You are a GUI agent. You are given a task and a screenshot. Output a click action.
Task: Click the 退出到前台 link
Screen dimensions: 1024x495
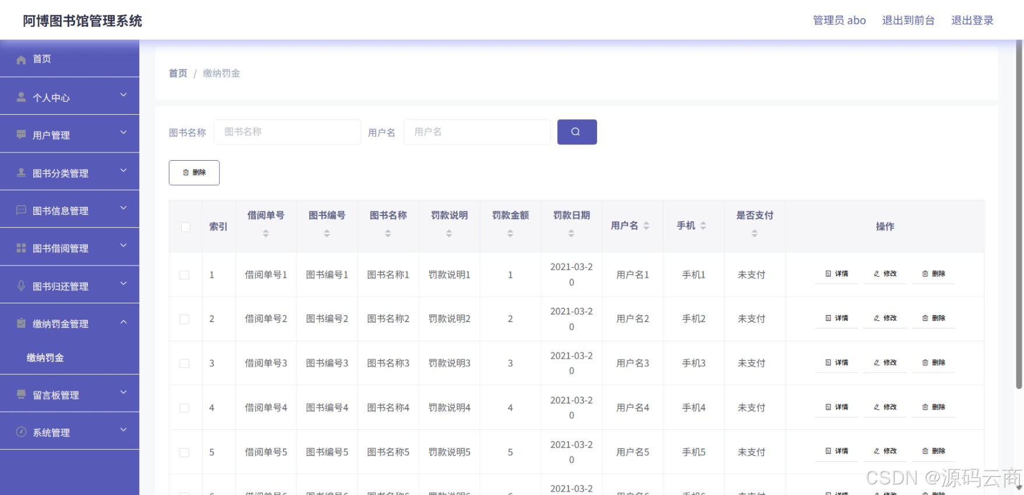pyautogui.click(x=908, y=20)
